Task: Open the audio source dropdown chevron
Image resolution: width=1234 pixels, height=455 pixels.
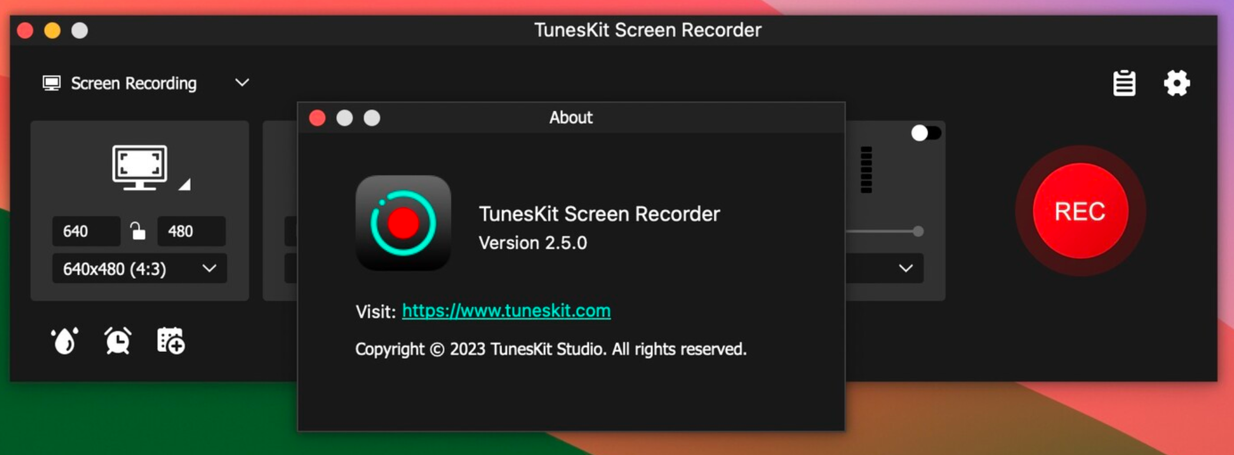Action: 906,269
